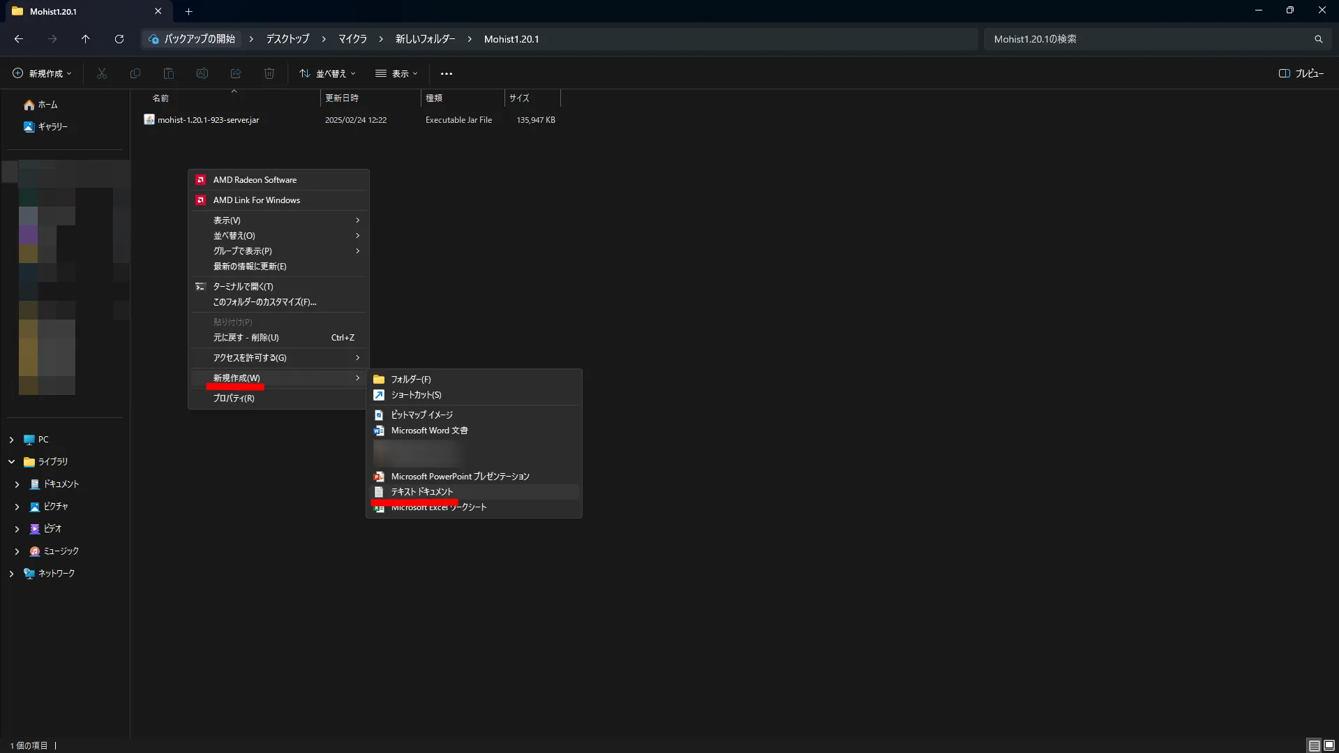The width and height of the screenshot is (1339, 753).
Task: Select the mohist-1.20.1-923-server.jar file
Action: point(208,120)
